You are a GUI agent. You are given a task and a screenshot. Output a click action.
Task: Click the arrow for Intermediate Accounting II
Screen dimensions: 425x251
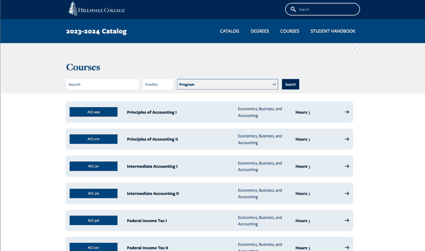pos(347,193)
